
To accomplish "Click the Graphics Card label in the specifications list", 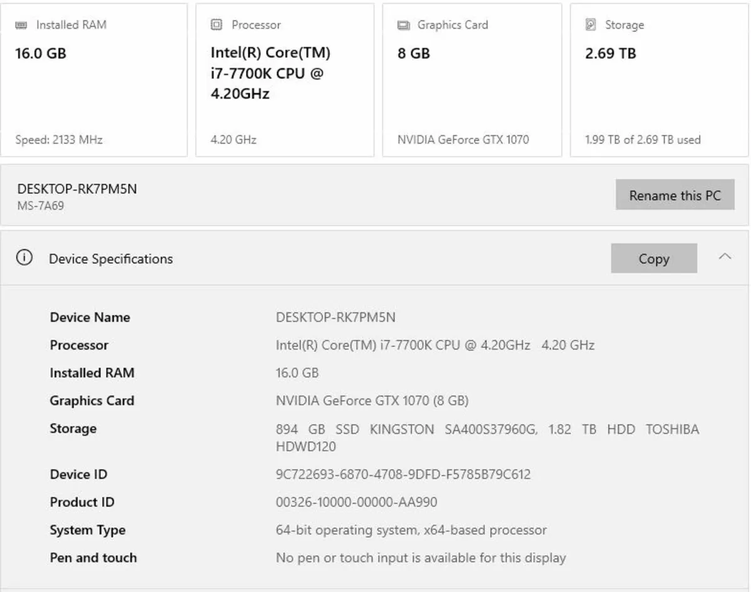I will 92,401.
